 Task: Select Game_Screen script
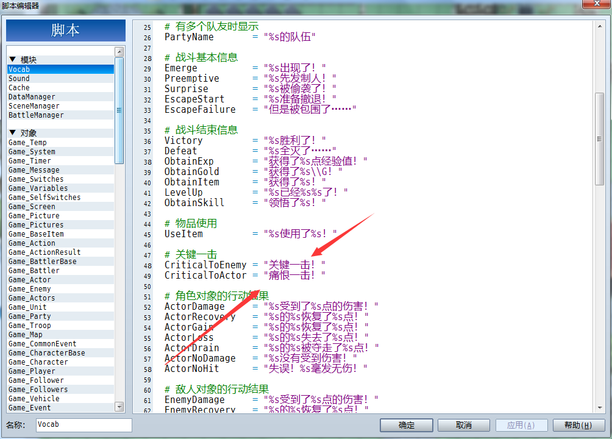click(x=61, y=207)
